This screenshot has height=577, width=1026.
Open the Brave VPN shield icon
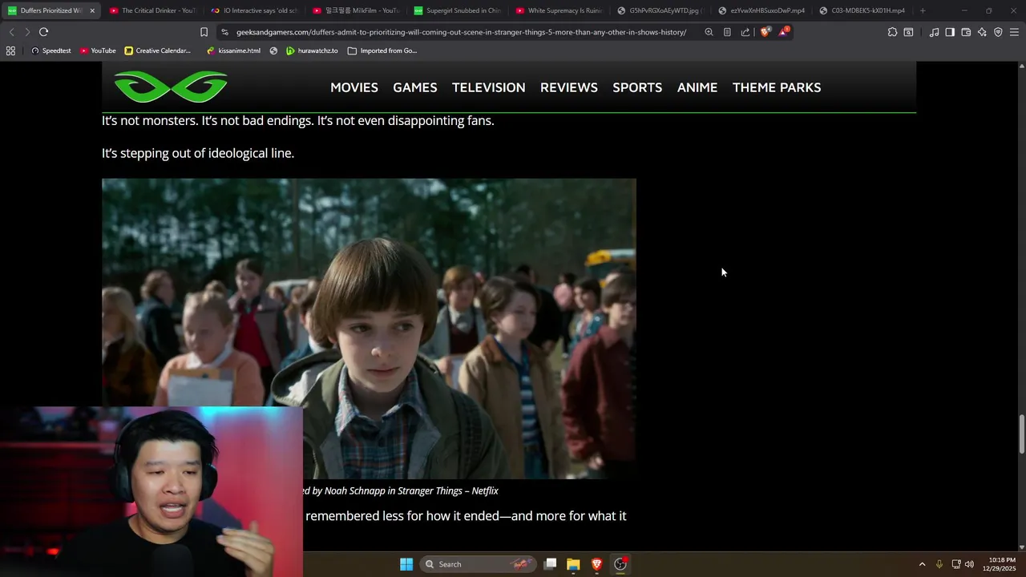[x=998, y=32]
